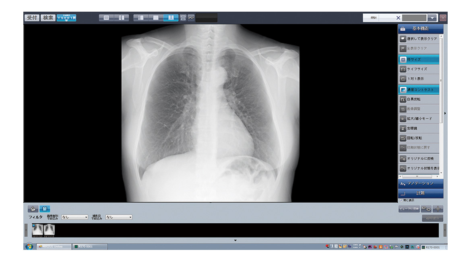Apply 白黒反転 black-white inversion
This screenshot has height=270, width=471.
419,99
